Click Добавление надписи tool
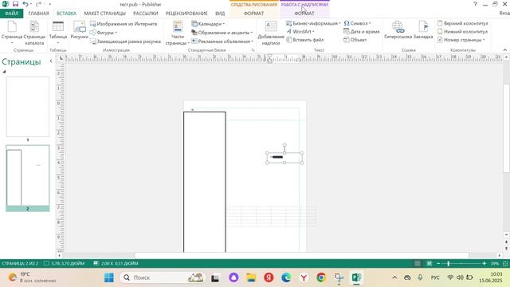 271,33
